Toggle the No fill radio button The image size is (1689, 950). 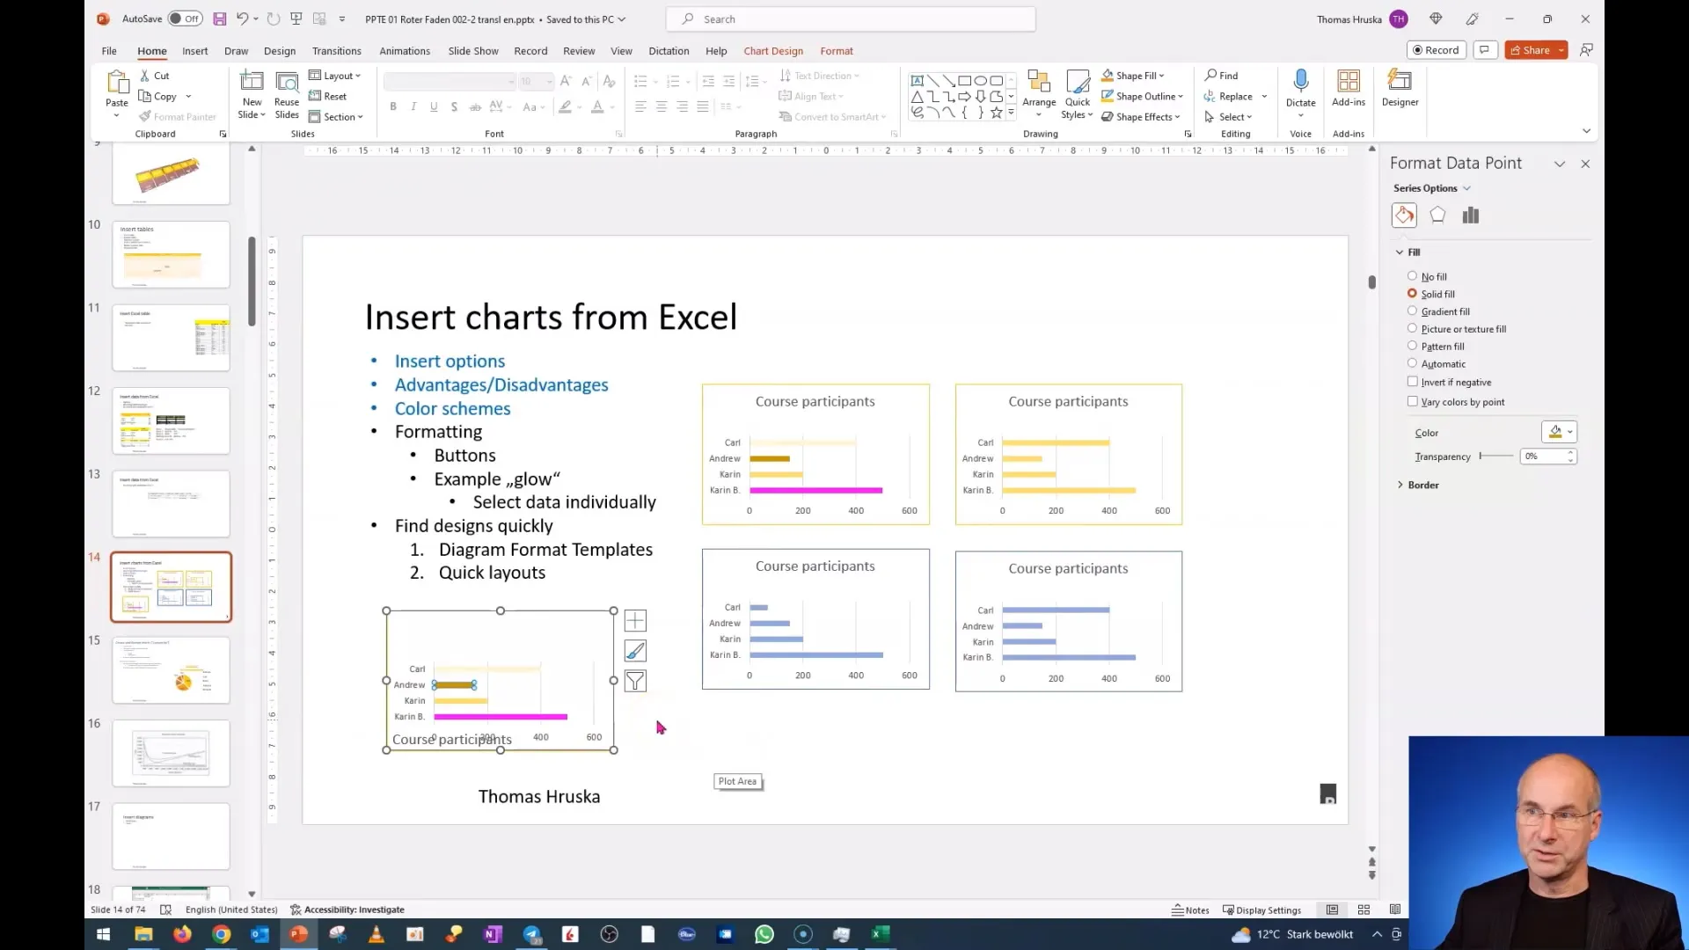(x=1412, y=277)
